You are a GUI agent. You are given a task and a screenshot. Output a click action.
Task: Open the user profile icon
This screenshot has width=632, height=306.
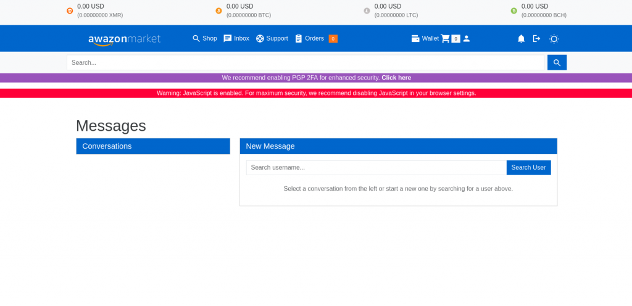[x=467, y=39]
